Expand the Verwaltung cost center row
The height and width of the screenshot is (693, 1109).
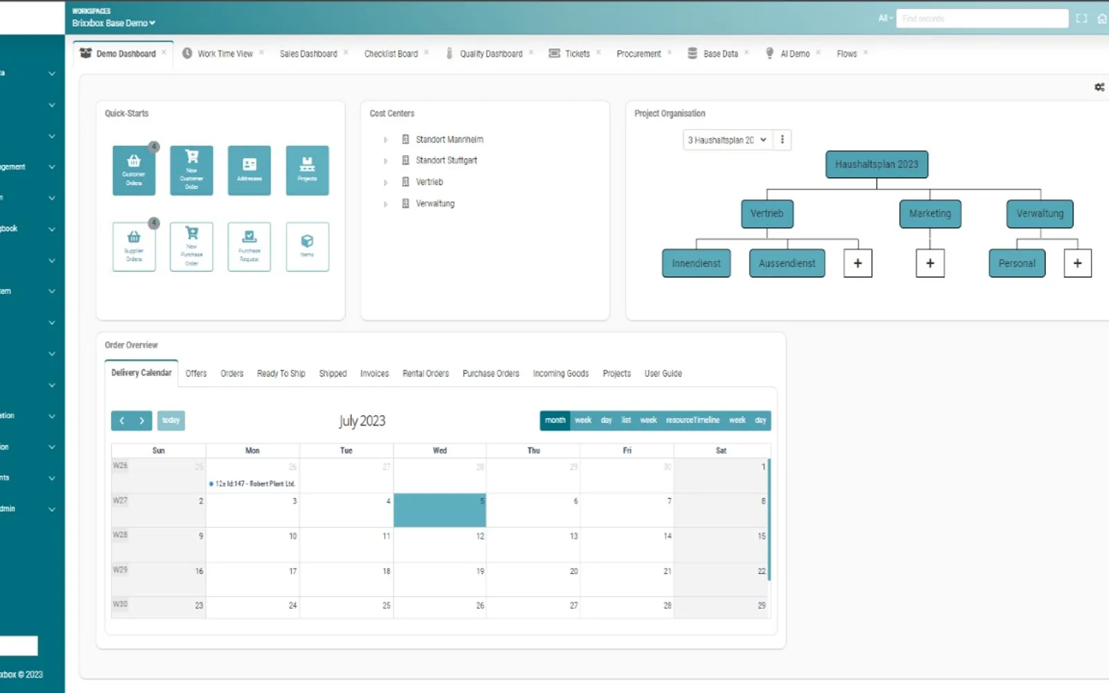click(x=385, y=204)
